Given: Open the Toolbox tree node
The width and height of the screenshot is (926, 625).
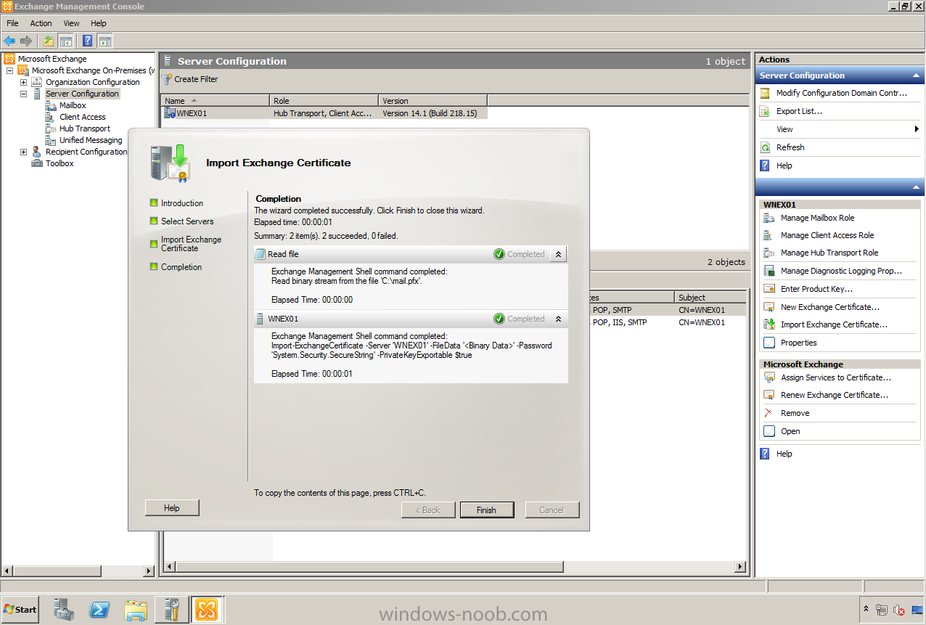Looking at the screenshot, I should 60,163.
